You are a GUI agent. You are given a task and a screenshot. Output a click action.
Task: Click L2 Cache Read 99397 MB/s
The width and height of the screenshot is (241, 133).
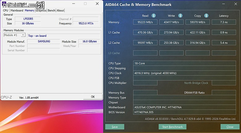click(145, 43)
